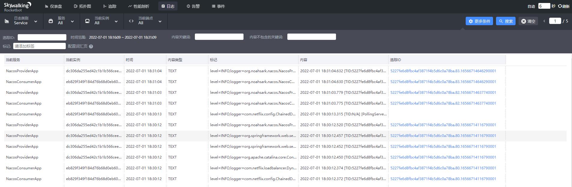Open the 追踪 trace tab
The width and height of the screenshot is (572, 187).
[x=110, y=6]
